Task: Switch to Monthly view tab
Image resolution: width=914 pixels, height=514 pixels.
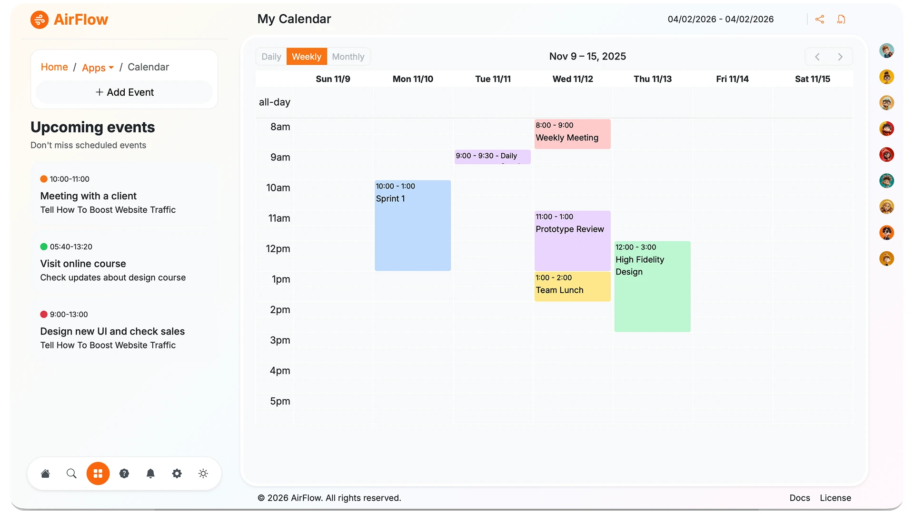Action: point(348,57)
